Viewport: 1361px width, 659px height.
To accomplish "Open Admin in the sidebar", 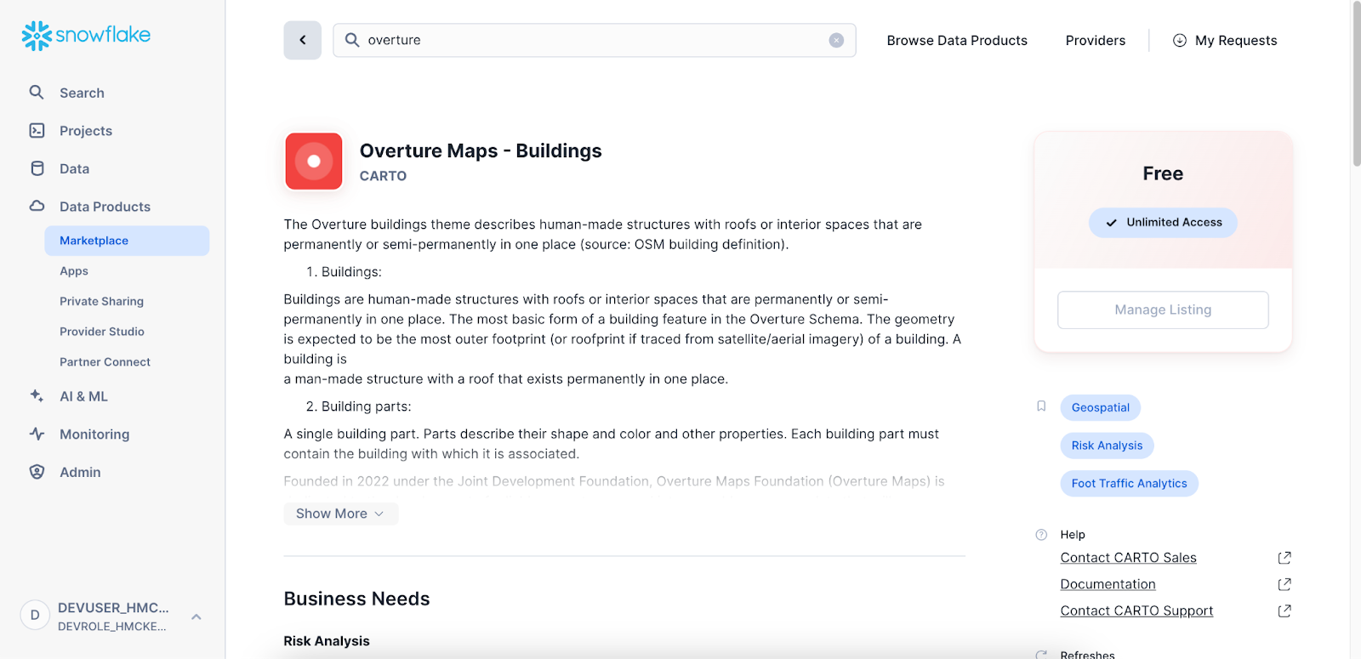I will [x=80, y=472].
